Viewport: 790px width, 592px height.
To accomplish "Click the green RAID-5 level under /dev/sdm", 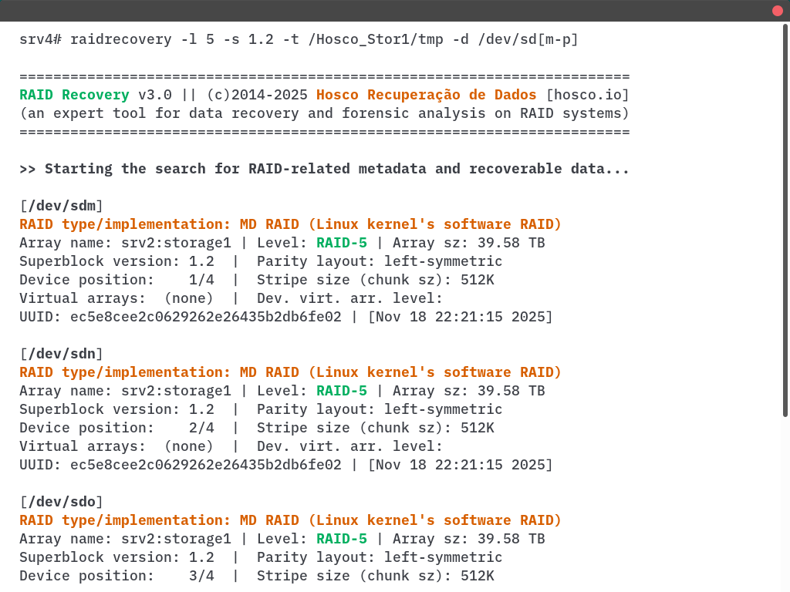I will coord(341,243).
